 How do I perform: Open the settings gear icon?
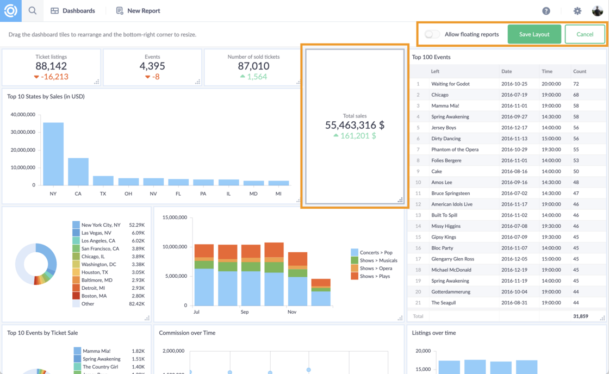click(577, 10)
